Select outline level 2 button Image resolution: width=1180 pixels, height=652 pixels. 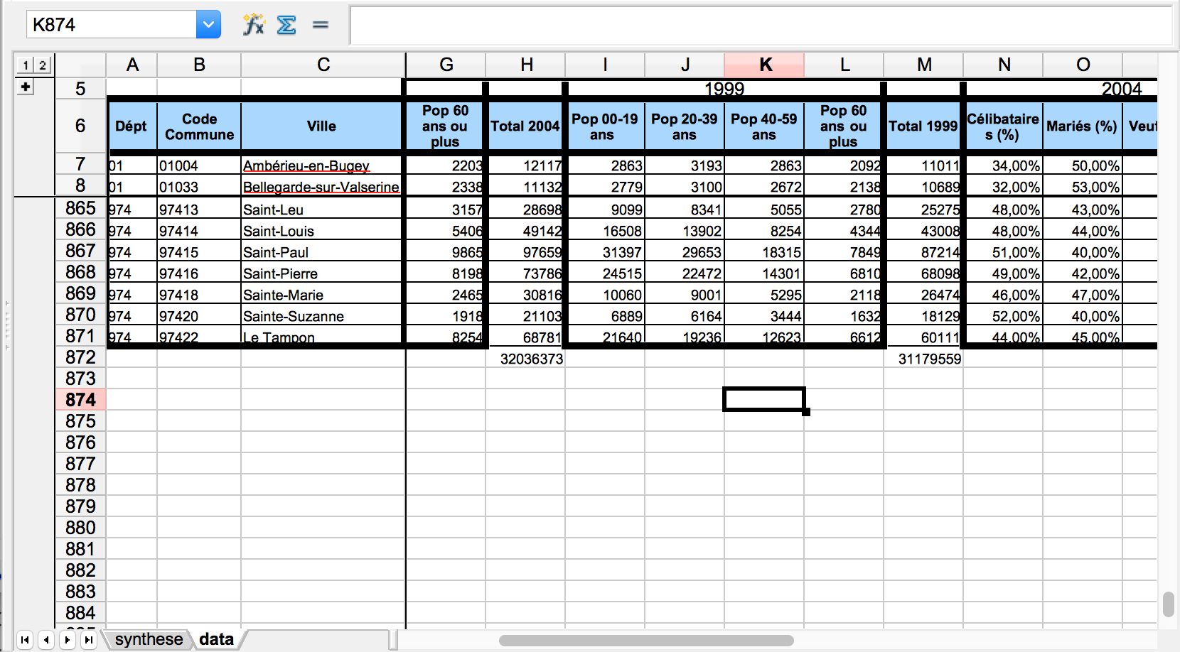(43, 65)
